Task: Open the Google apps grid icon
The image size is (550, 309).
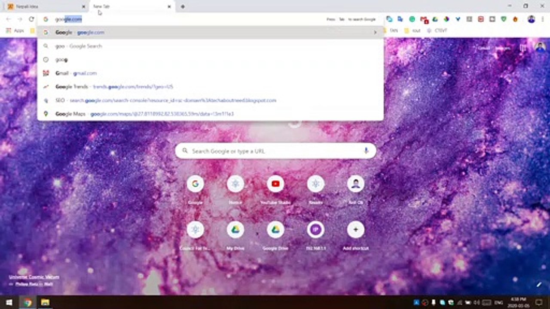Action: (523, 48)
